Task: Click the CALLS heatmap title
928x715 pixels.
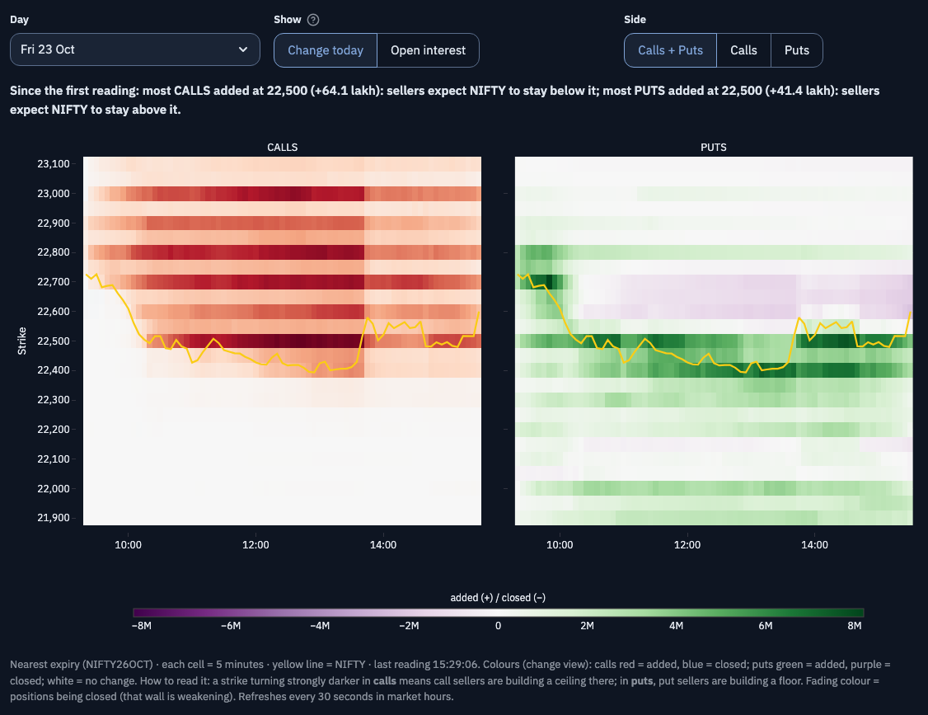Action: (x=283, y=147)
